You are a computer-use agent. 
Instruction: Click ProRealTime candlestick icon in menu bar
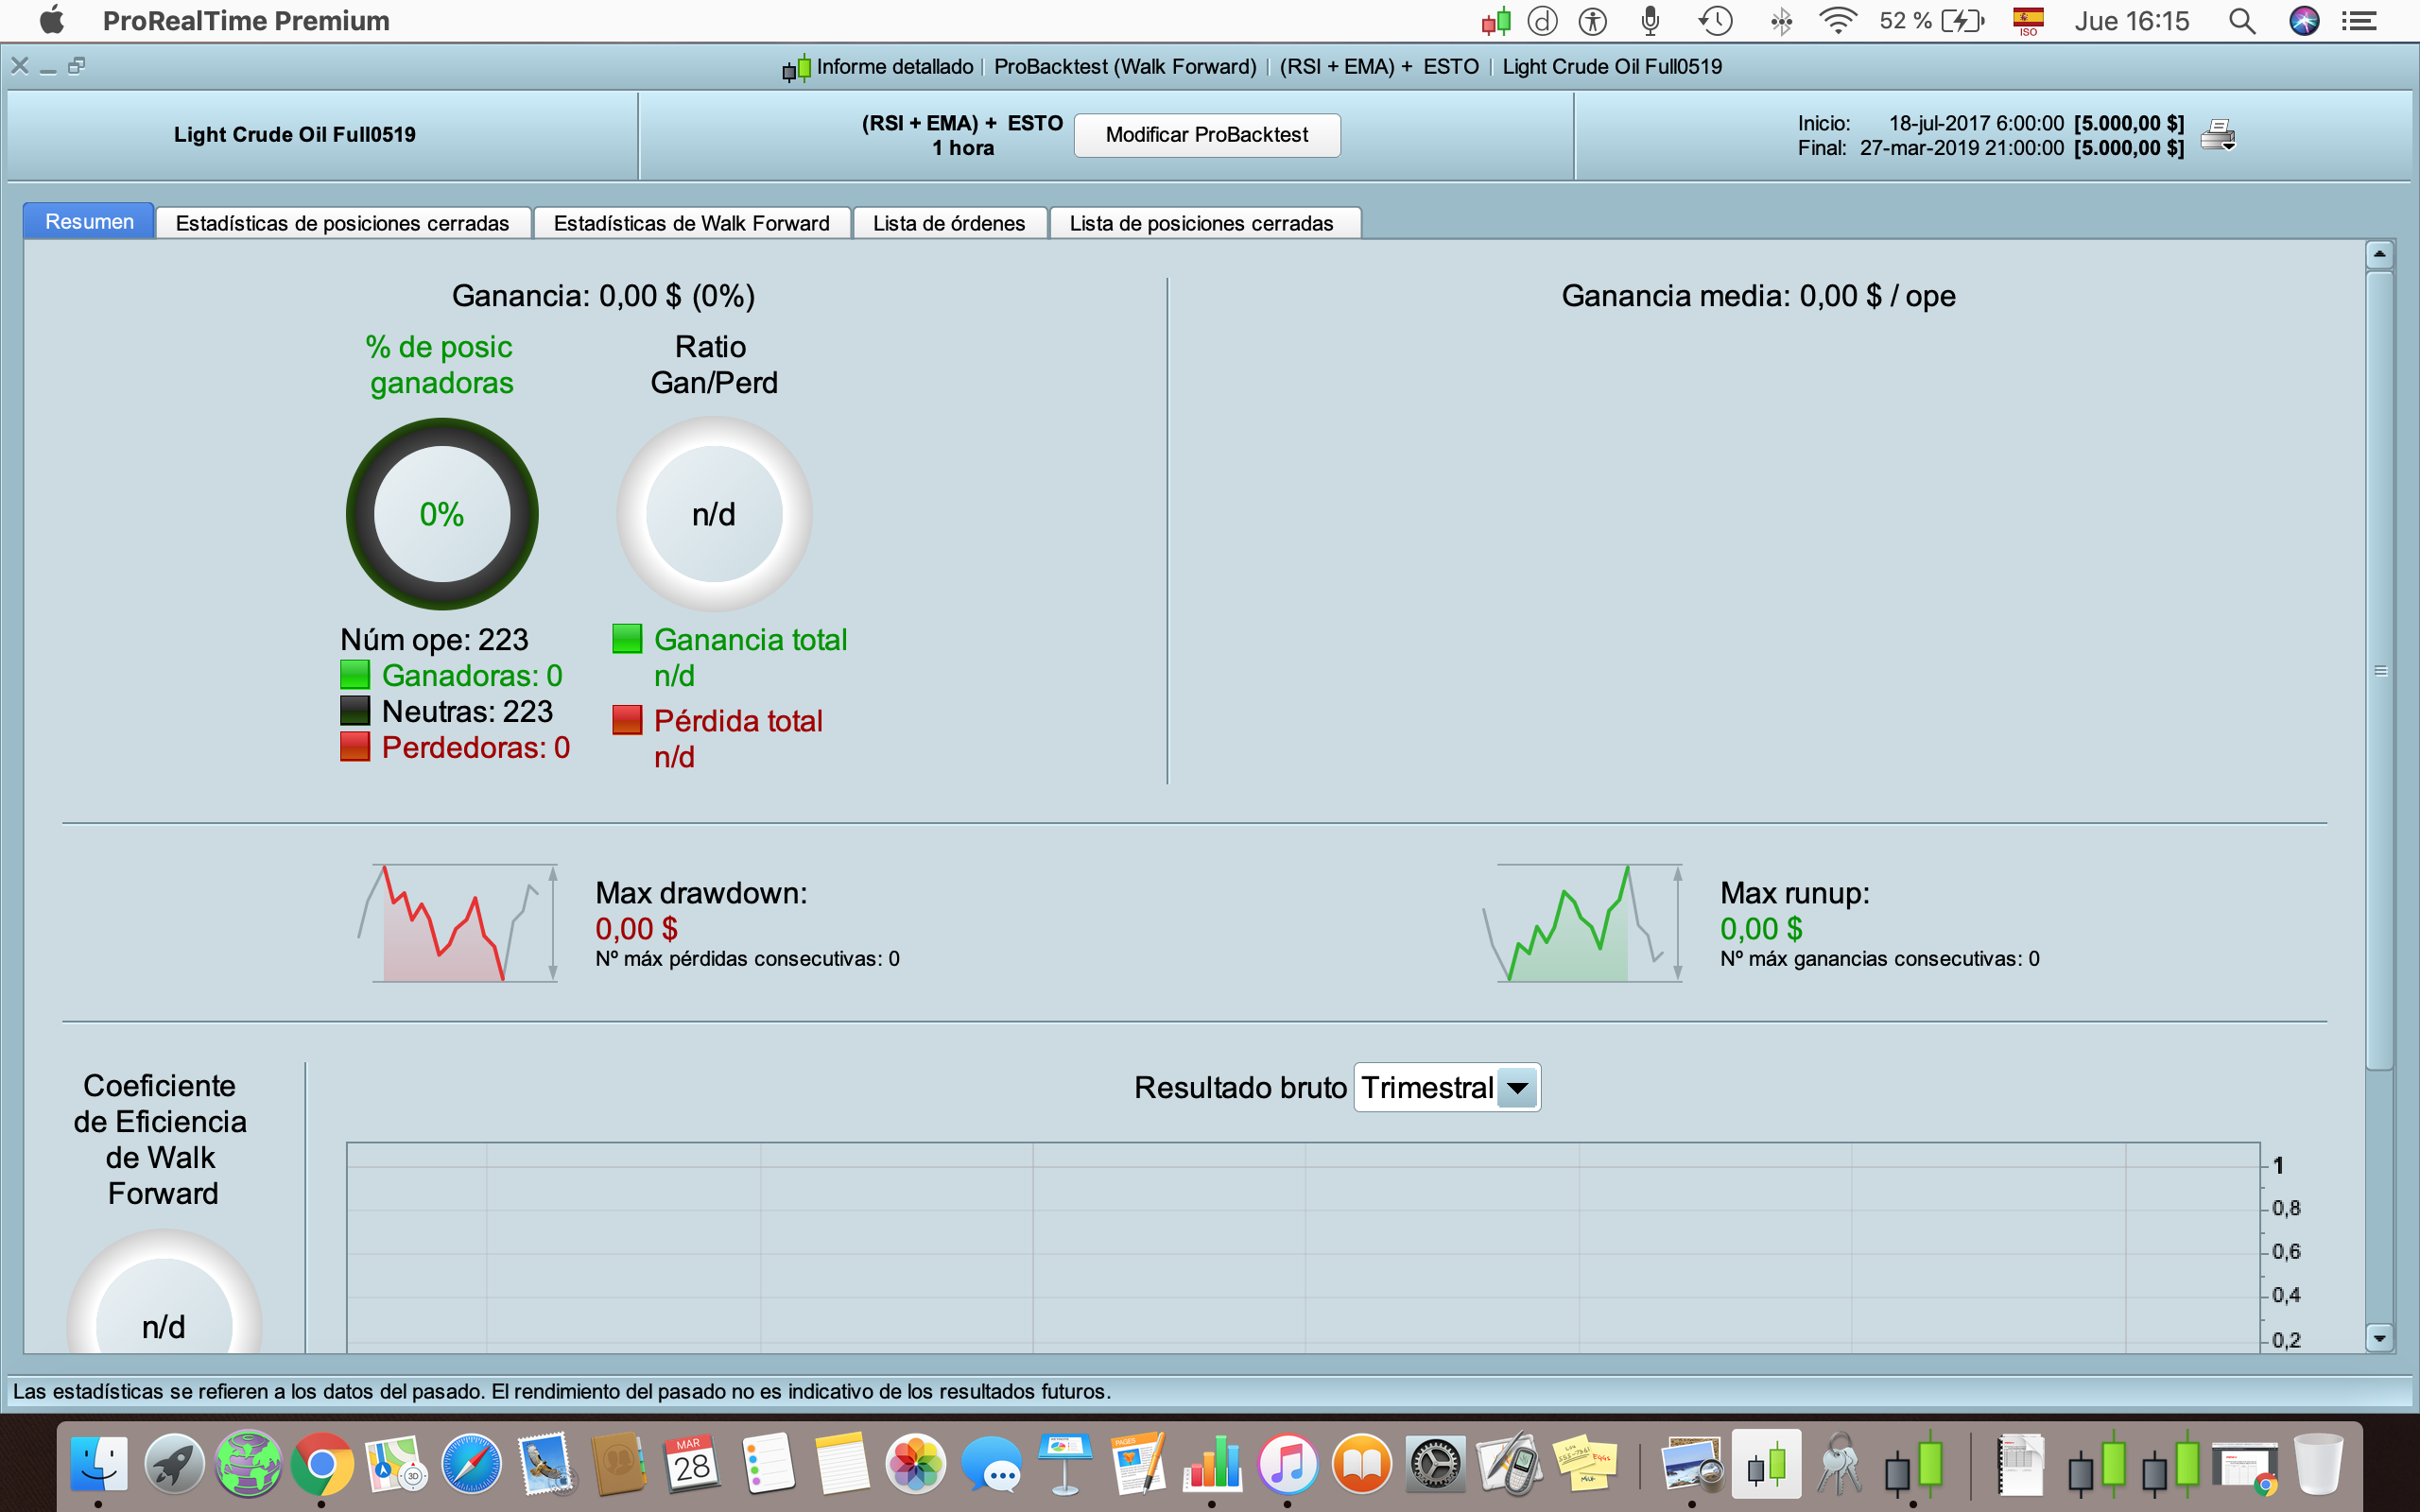[x=1496, y=21]
